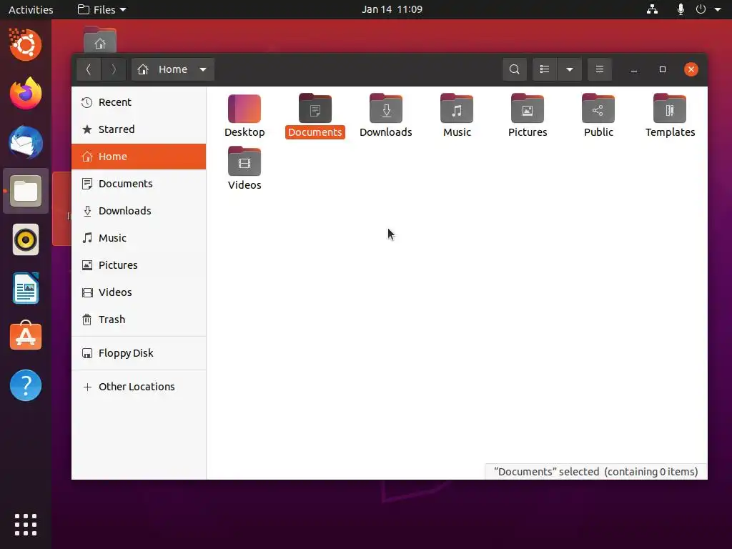This screenshot has height=549, width=732.
Task: Go back with the back arrow
Action: click(89, 69)
